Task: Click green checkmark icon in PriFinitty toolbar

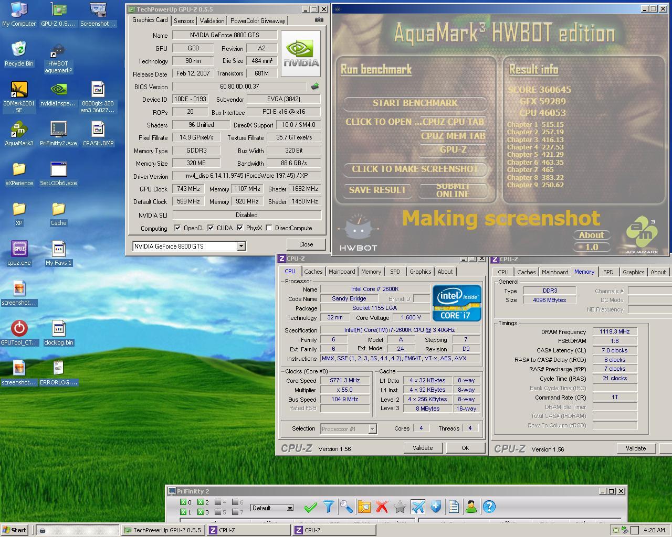Action: [310, 507]
